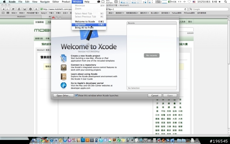Open the File menu
230x144 pixels.
[x=20, y=2]
